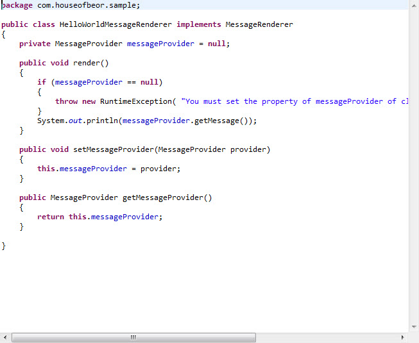Click the 'implements' keyword
The image size is (419, 343).
click(x=199, y=24)
